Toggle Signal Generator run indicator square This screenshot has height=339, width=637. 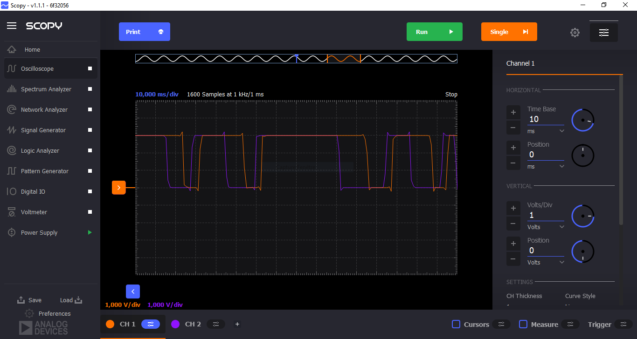pyautogui.click(x=90, y=130)
